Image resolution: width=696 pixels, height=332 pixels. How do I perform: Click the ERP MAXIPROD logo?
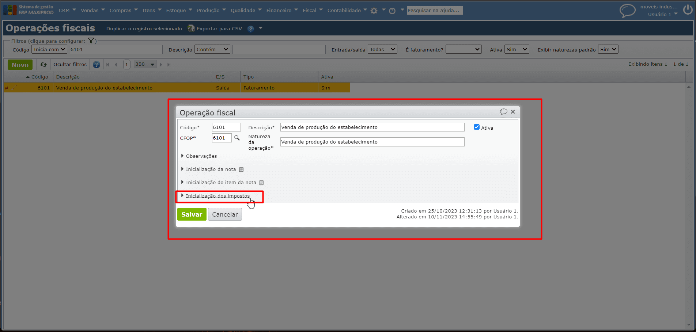pyautogui.click(x=29, y=10)
